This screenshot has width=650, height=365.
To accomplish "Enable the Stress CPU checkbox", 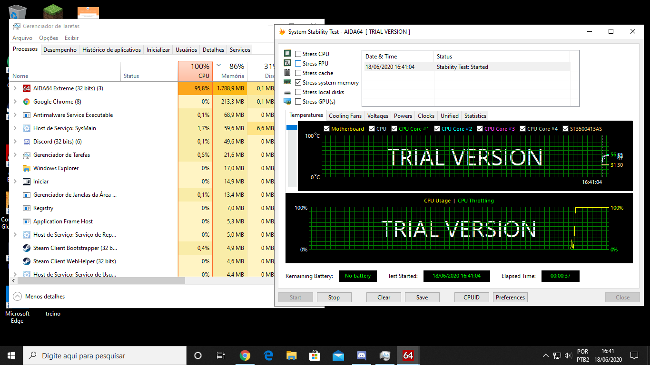I will tap(298, 54).
